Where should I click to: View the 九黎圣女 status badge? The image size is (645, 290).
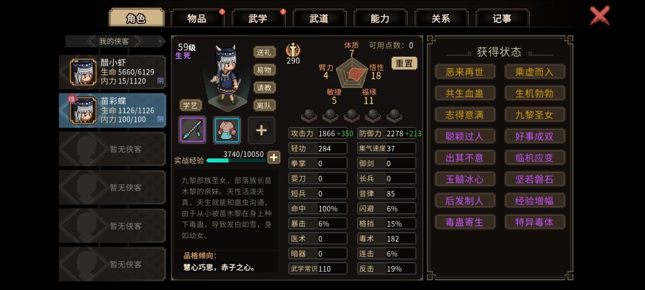point(535,115)
